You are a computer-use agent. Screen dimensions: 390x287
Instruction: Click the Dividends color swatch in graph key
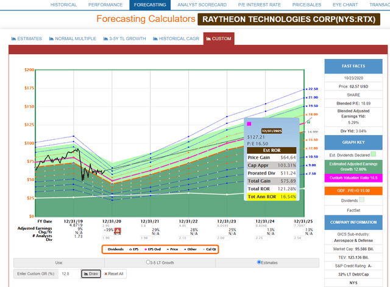click(362, 199)
